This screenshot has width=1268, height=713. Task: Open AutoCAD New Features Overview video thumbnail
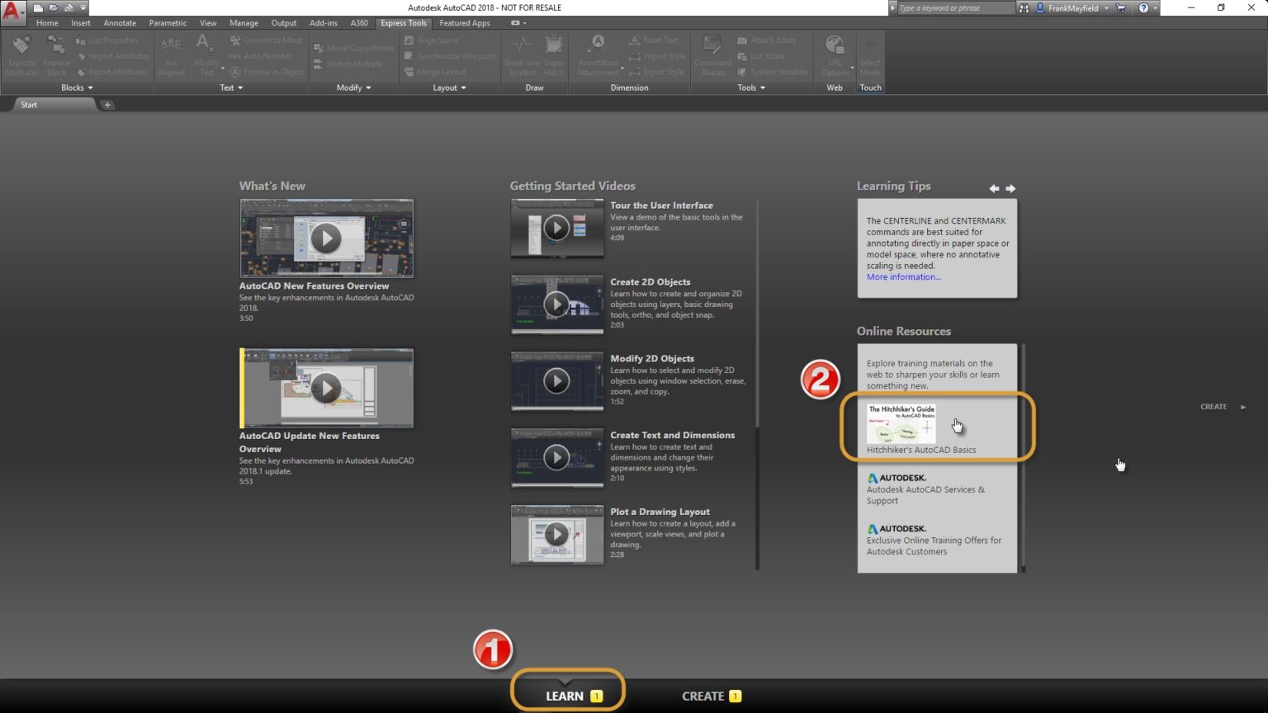tap(326, 238)
